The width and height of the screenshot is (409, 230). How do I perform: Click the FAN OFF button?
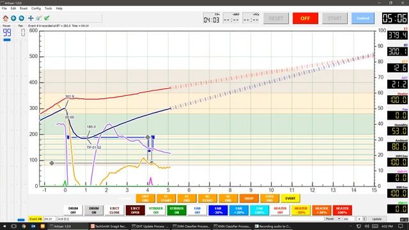point(197,210)
